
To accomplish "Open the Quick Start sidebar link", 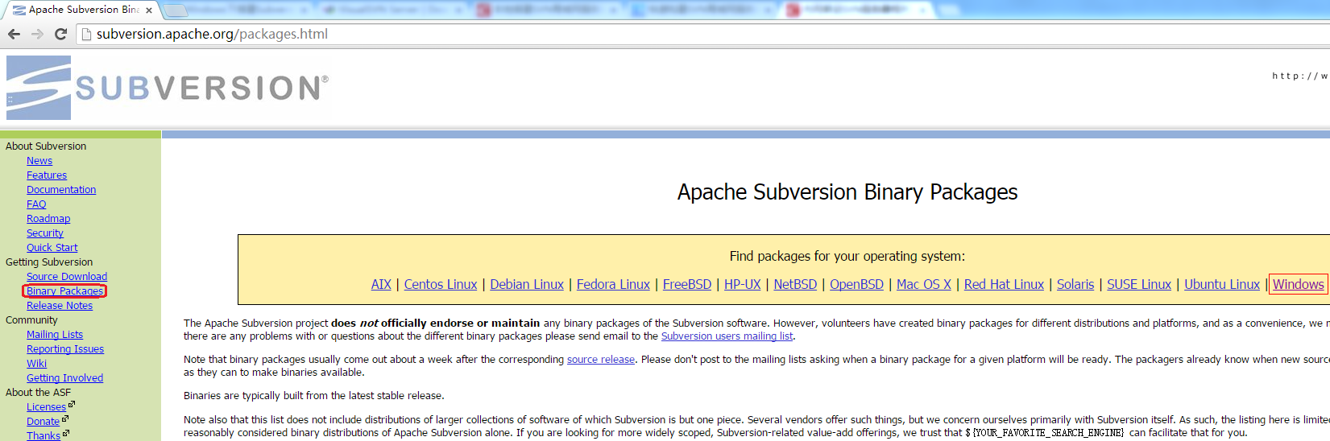I will [x=52, y=248].
